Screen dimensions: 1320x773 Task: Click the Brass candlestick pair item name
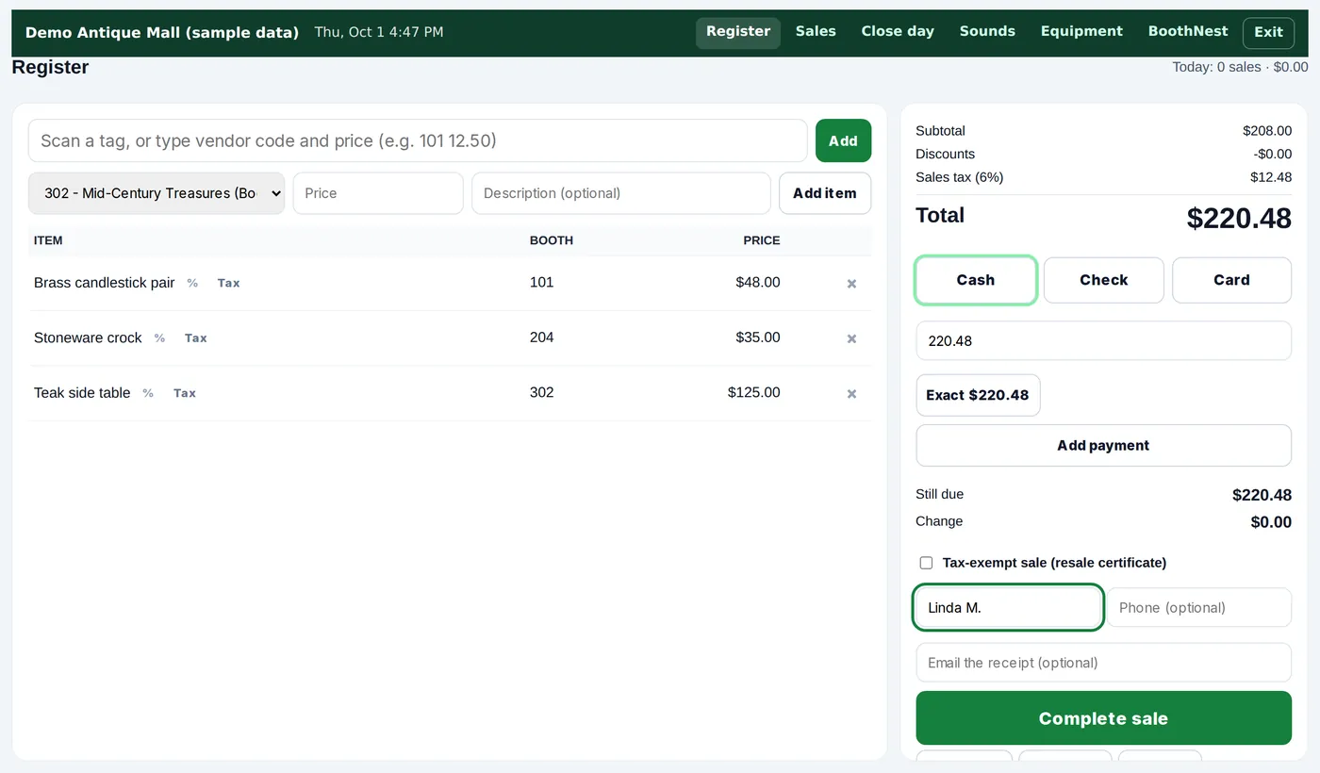point(104,283)
